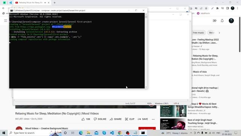
Task: Open Chrome media controls icon
Action: click(x=223, y=8)
